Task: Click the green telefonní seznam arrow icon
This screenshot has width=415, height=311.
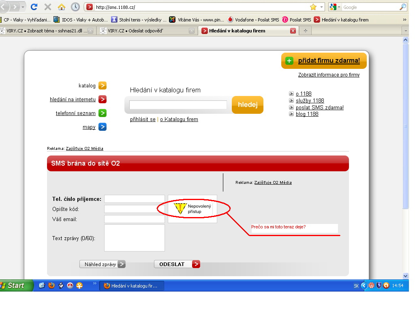Action: coord(103,113)
